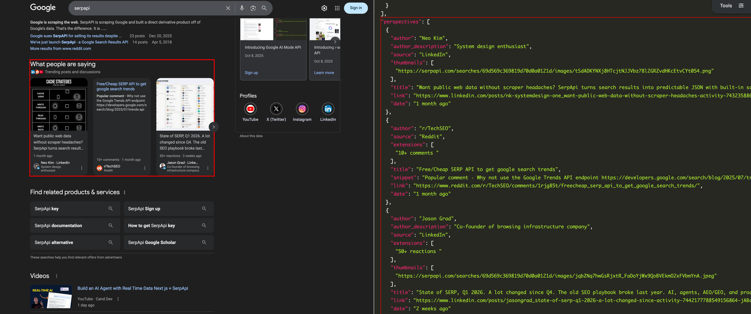Screen dimensions: 751x314
Task: Click JSON line "author": "Neo Kim"
Action: [418, 38]
